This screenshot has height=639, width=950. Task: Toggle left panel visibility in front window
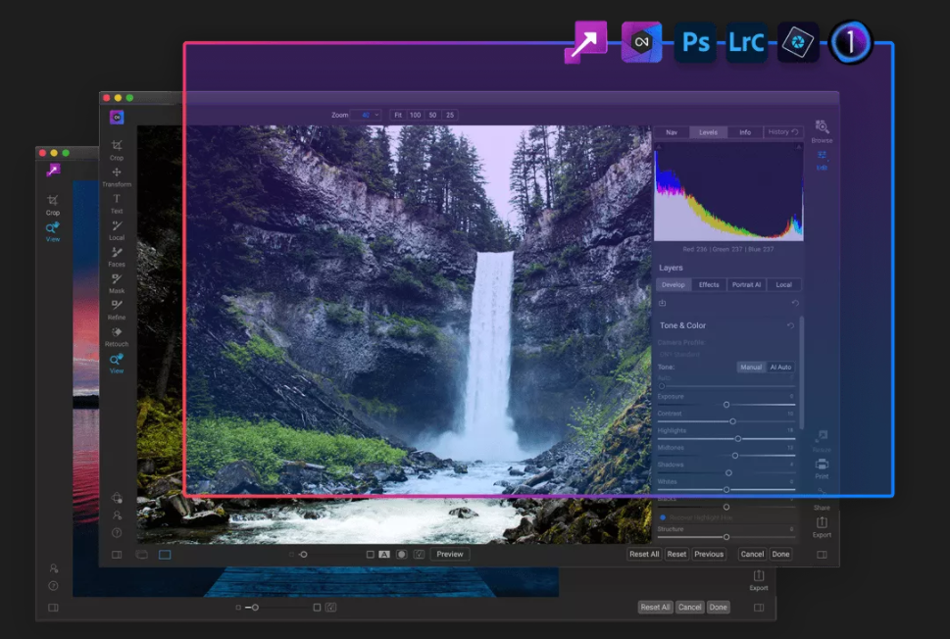point(117,554)
